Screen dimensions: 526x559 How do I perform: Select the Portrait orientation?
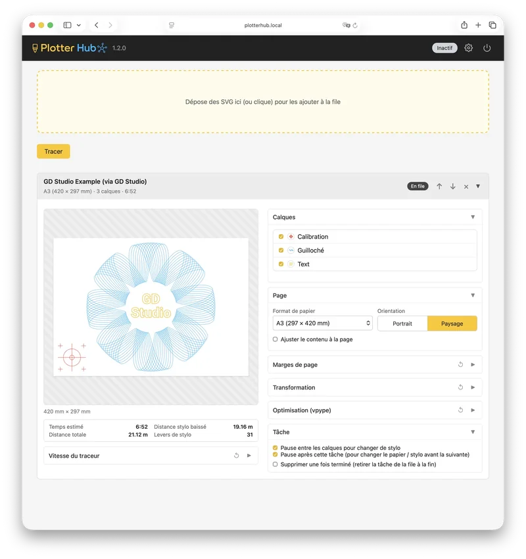click(402, 324)
